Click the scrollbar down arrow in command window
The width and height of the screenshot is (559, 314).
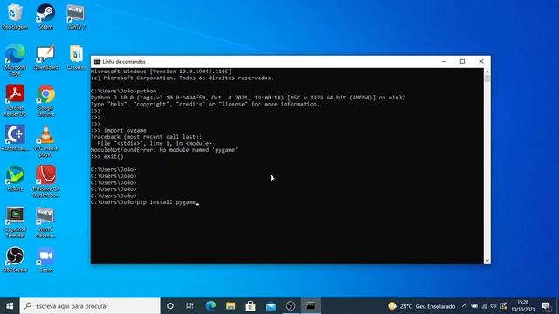point(487,261)
